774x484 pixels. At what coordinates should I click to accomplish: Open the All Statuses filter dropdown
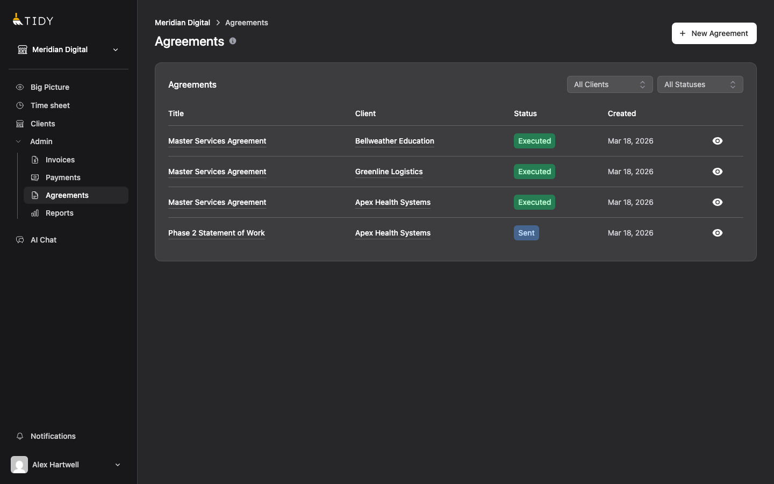(x=700, y=84)
